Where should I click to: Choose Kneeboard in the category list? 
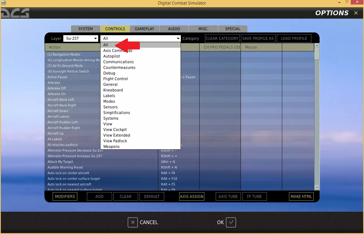(141, 90)
